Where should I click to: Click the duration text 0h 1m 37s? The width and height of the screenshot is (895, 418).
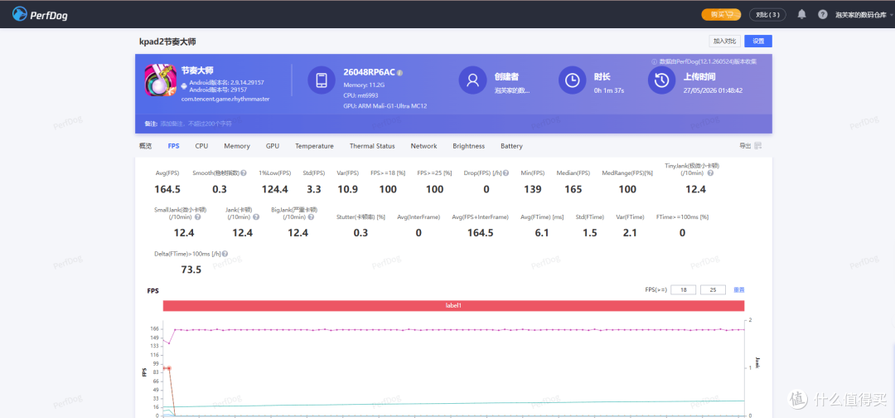(609, 90)
